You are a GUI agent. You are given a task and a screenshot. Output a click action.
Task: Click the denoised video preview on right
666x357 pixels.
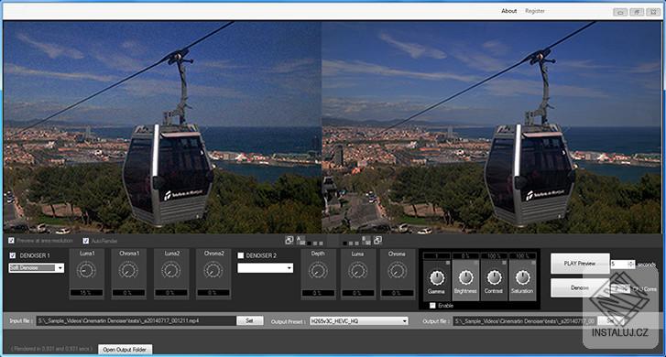(x=491, y=127)
